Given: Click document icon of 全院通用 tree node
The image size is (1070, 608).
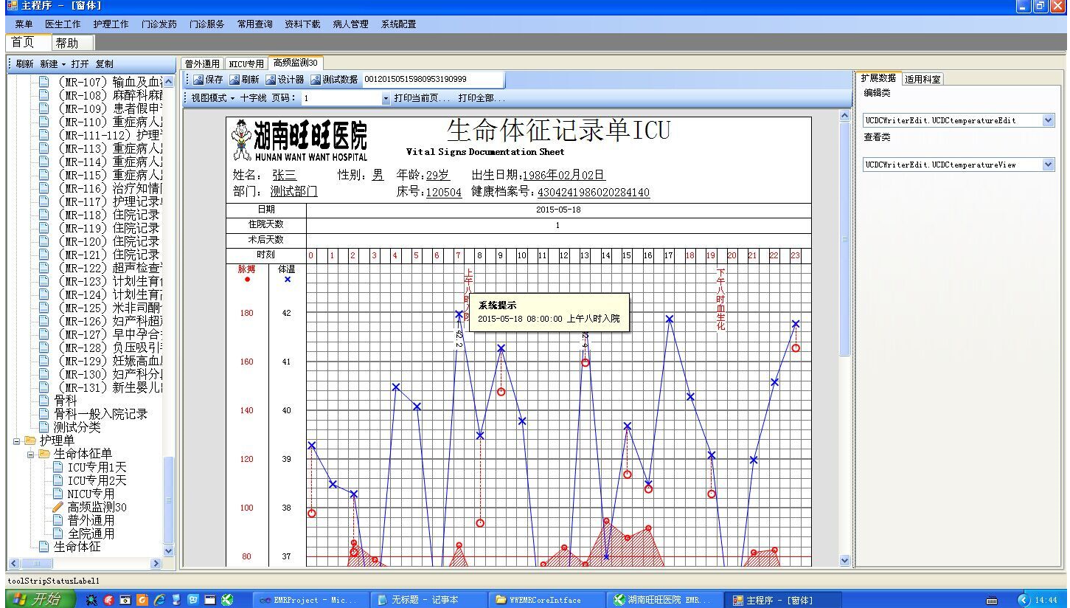Looking at the screenshot, I should (x=58, y=533).
